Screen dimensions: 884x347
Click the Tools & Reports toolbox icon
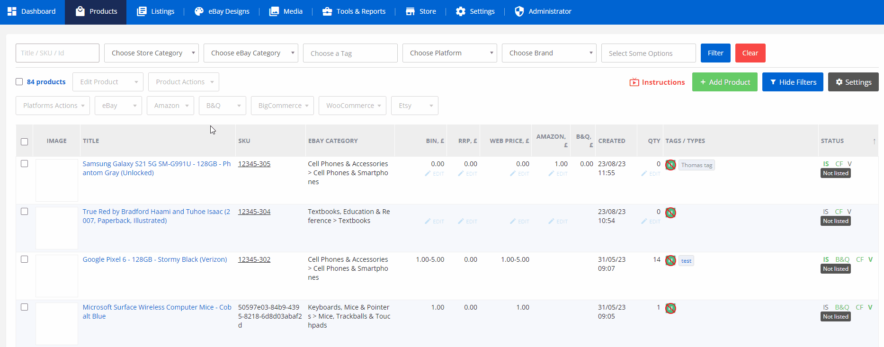(x=327, y=11)
